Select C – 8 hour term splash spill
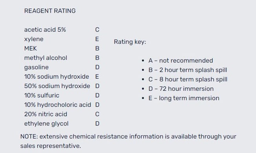Viewport: 256px width, 153px height. coord(188,79)
